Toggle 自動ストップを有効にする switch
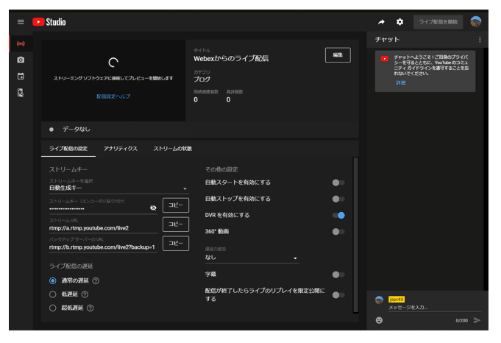 pos(338,199)
